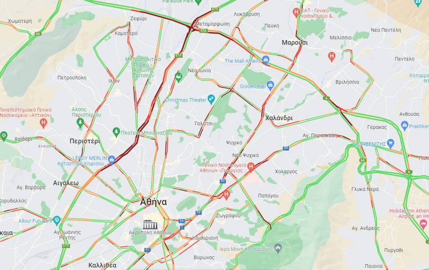Open the Allou! Fun Park marker
The image size is (429, 270).
(x=57, y=220)
